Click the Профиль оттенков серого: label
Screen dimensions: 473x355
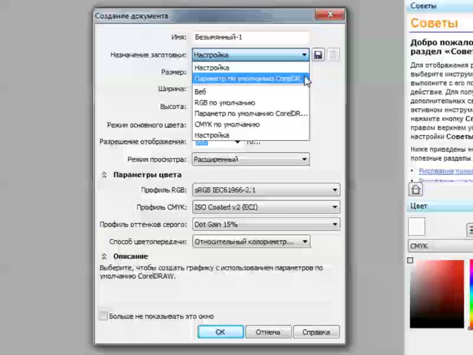[x=143, y=225]
